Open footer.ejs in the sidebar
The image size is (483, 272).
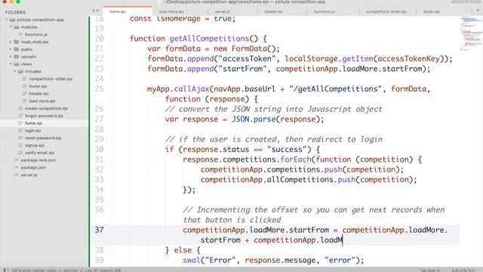pos(38,86)
